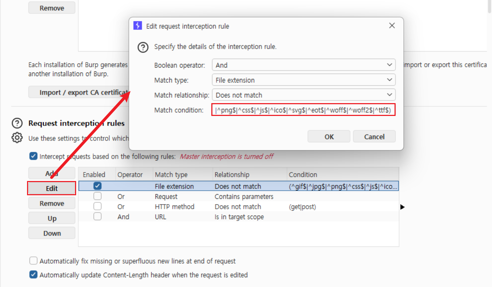
Task: Open the Match relationship dropdown
Action: point(303,95)
